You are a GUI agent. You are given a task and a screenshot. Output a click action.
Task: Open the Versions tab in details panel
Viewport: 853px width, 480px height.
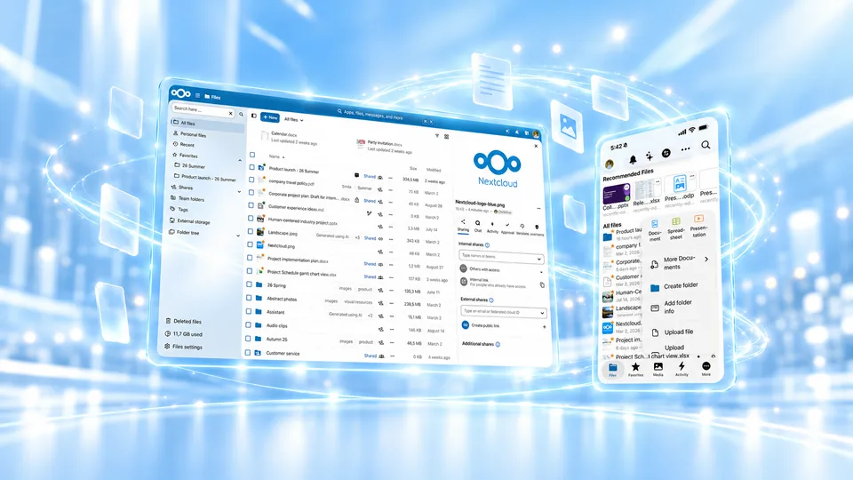522,229
